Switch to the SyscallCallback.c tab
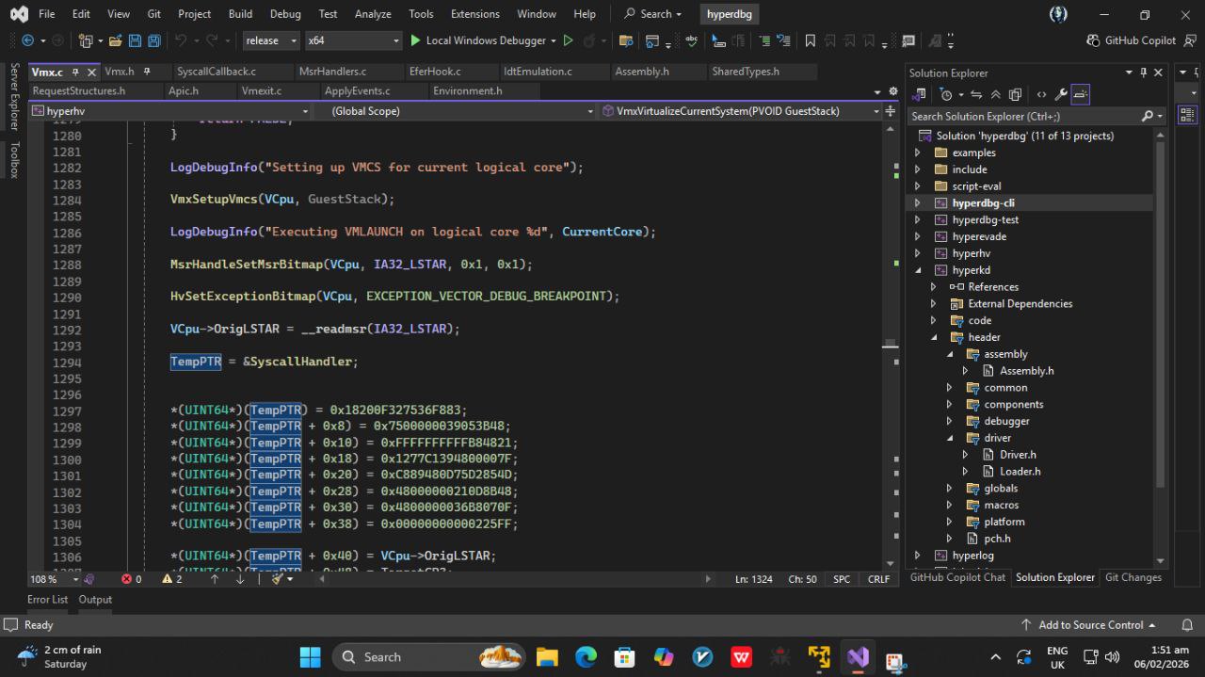The image size is (1205, 677). [216, 72]
